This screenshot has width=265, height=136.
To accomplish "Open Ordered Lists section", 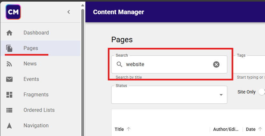I will pyautogui.click(x=40, y=110).
